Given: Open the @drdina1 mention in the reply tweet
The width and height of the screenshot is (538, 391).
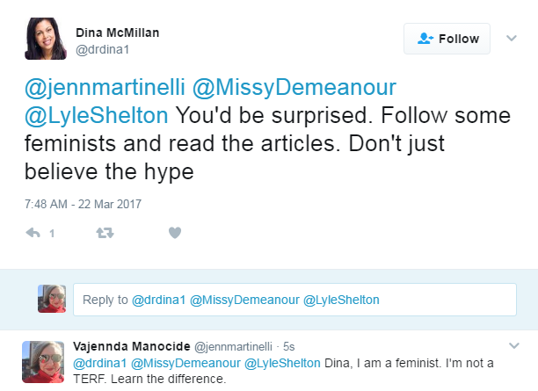Looking at the screenshot, I should pyautogui.click(x=100, y=363).
